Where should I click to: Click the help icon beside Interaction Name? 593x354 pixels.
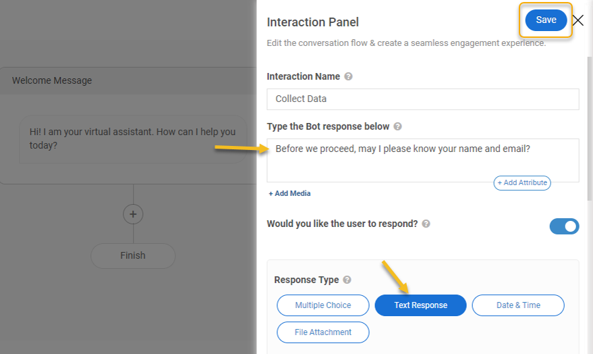pos(348,76)
